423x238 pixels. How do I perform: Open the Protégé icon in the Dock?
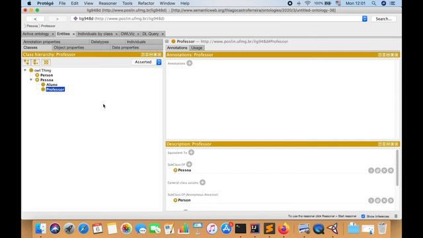333,229
